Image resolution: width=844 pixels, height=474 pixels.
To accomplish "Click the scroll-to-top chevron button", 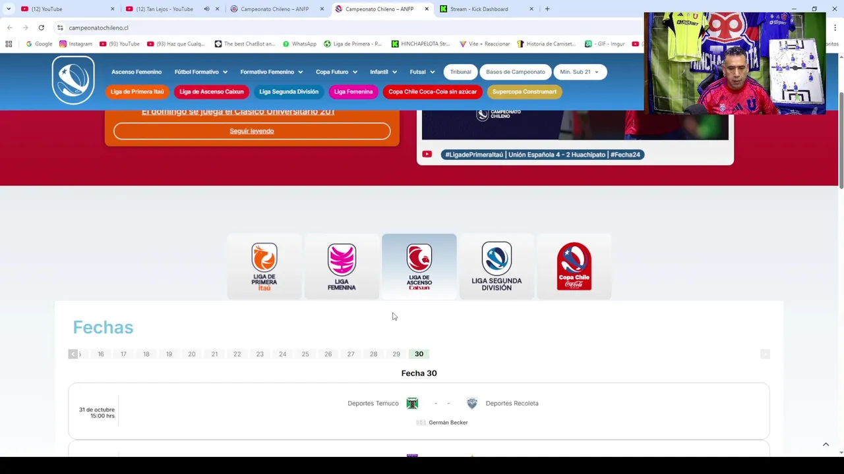I will pyautogui.click(x=826, y=444).
